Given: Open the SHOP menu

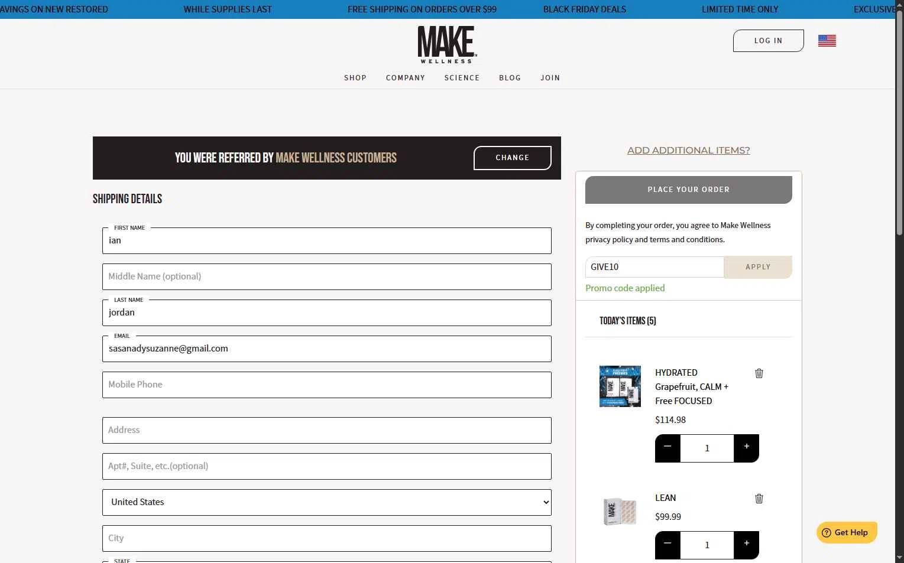Looking at the screenshot, I should click(x=355, y=78).
